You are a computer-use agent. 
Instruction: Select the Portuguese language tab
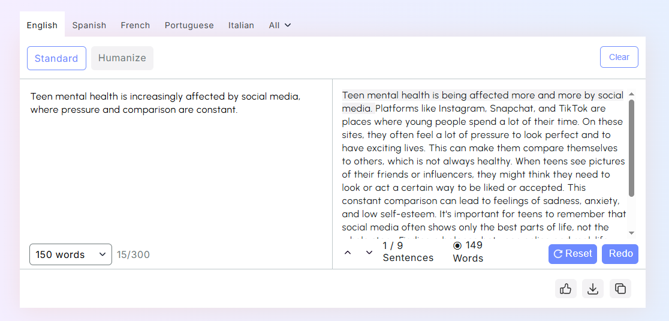coord(189,25)
